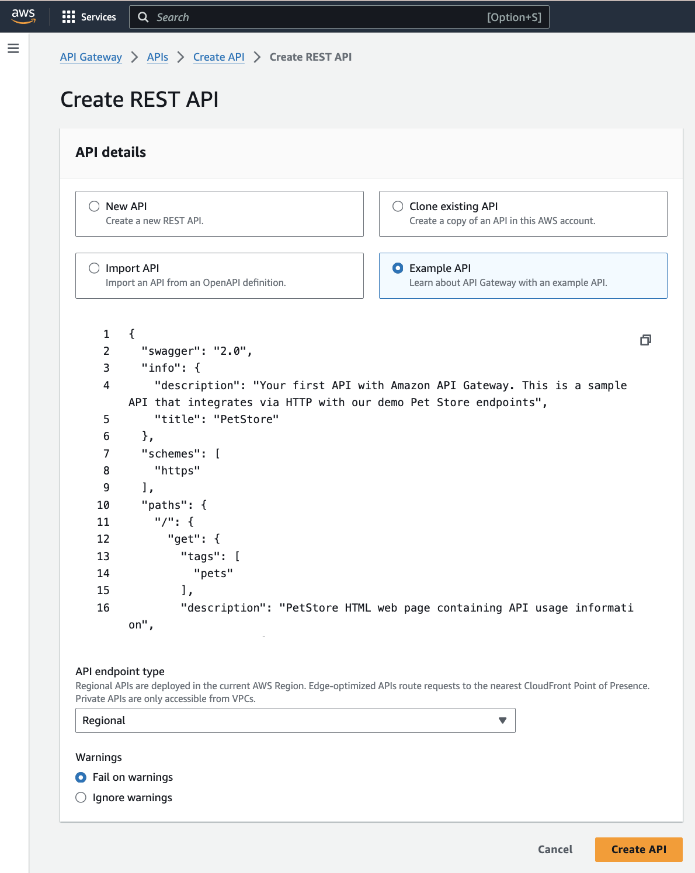Click the Create REST API breadcrumb text
The image size is (695, 873).
tap(311, 57)
